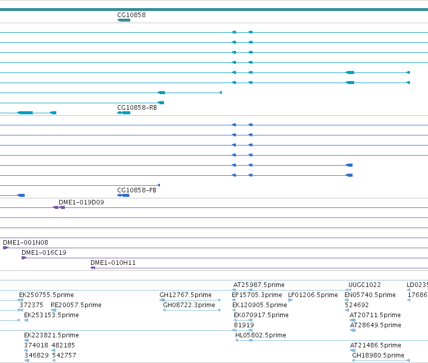Click the GH12767.5prime alignment feature

pyautogui.click(x=190, y=300)
